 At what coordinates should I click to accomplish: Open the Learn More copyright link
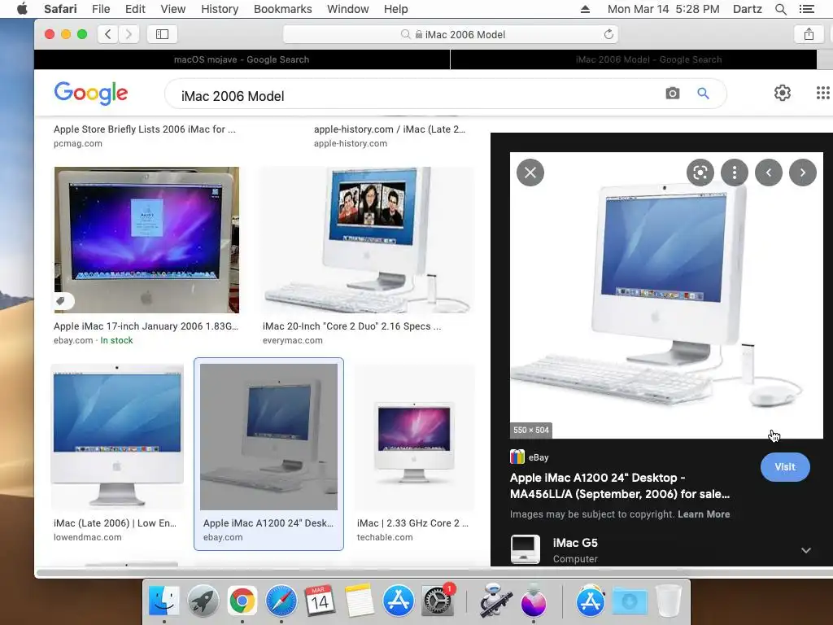pos(704,514)
